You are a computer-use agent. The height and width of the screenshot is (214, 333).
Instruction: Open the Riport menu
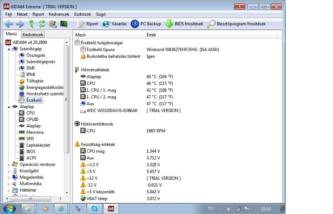coord(38,14)
